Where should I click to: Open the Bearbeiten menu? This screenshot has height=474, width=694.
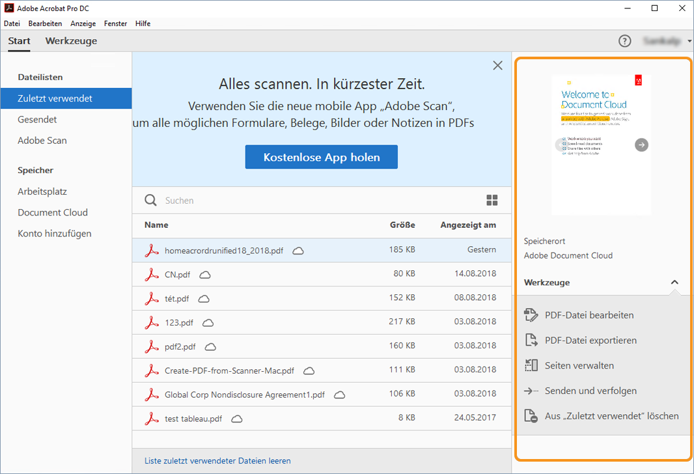pyautogui.click(x=45, y=23)
